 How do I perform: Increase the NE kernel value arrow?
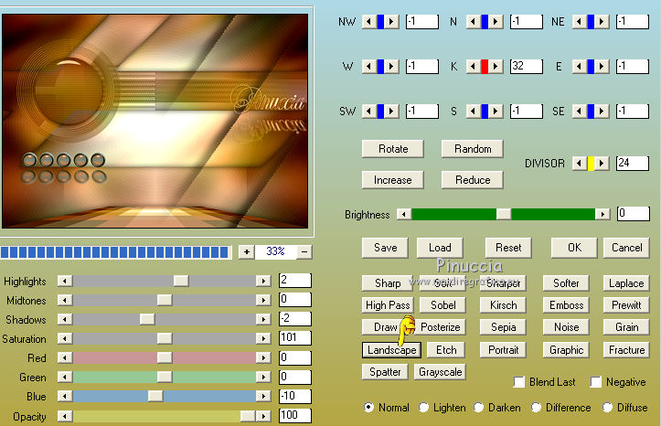602,21
